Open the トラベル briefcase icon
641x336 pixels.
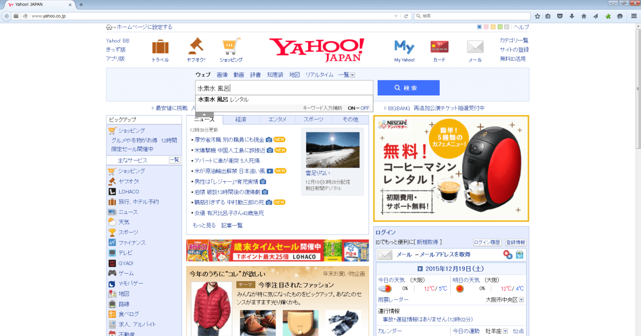click(160, 47)
